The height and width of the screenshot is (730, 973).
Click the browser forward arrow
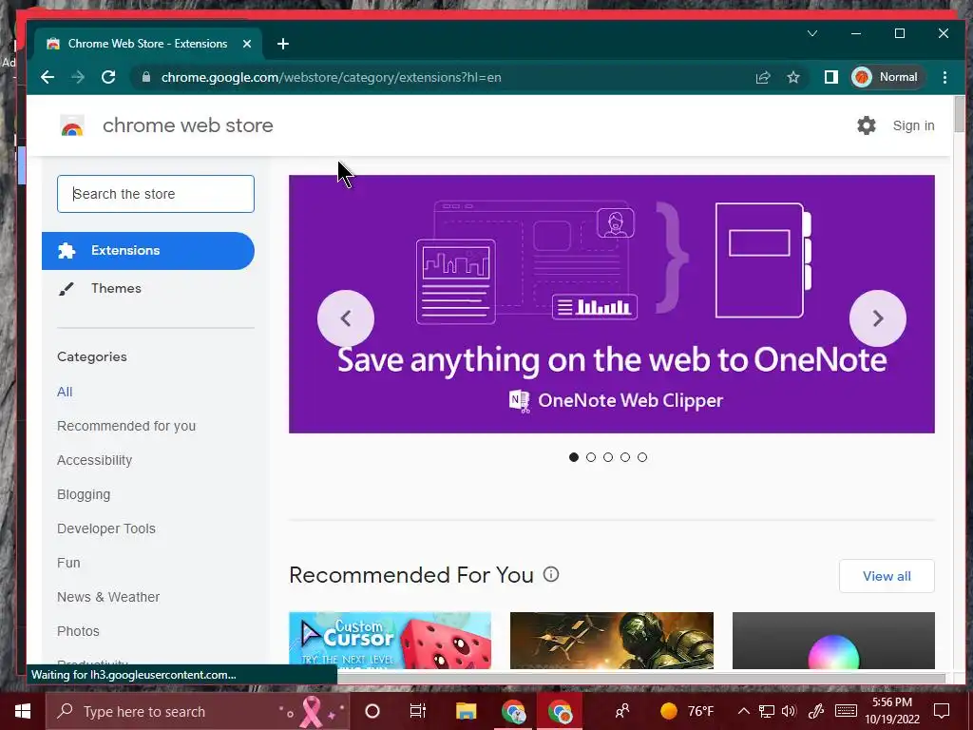[78, 77]
